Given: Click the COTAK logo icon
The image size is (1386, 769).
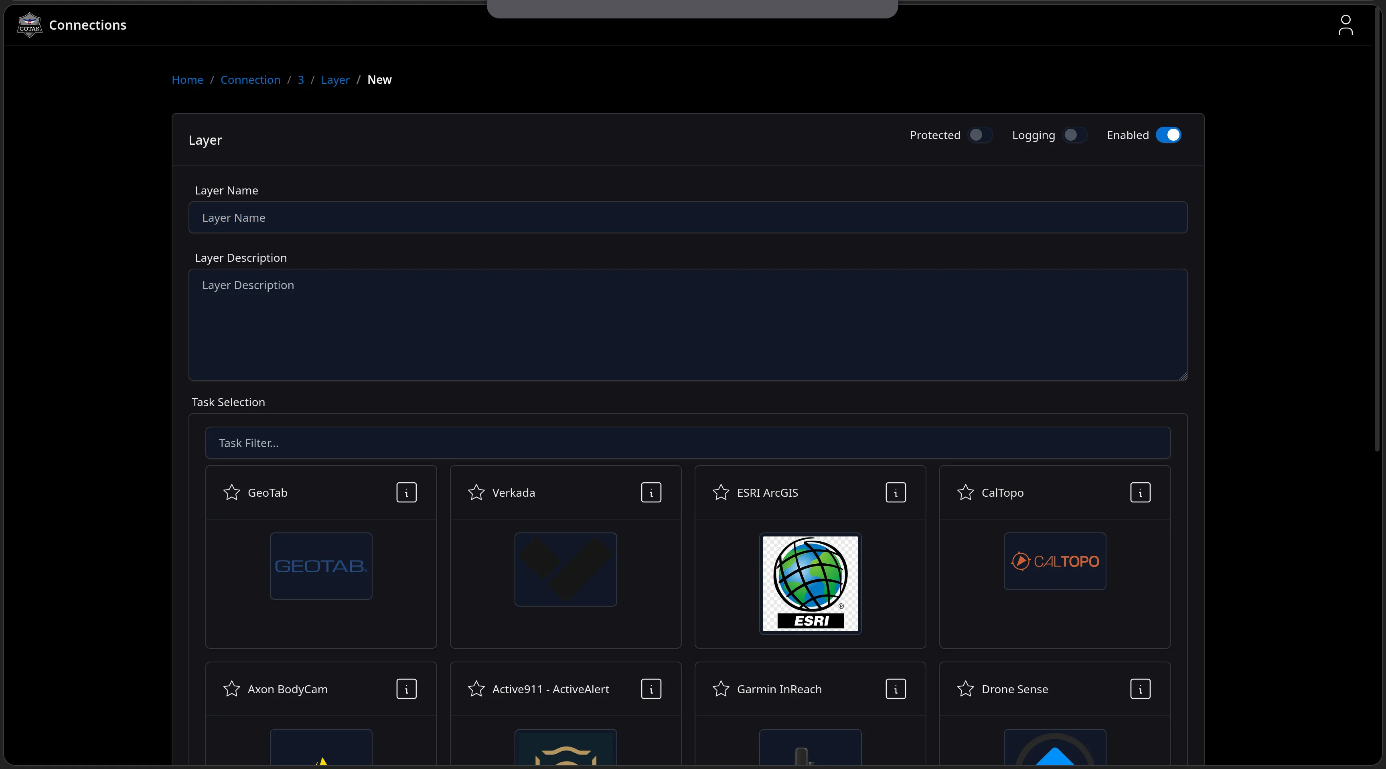Looking at the screenshot, I should click(30, 25).
